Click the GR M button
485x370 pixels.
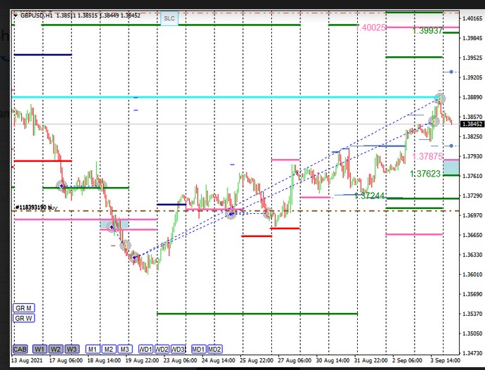click(24, 308)
